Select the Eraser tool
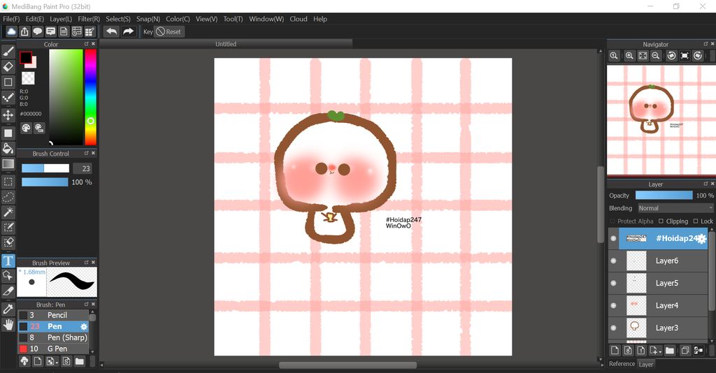 coord(8,66)
